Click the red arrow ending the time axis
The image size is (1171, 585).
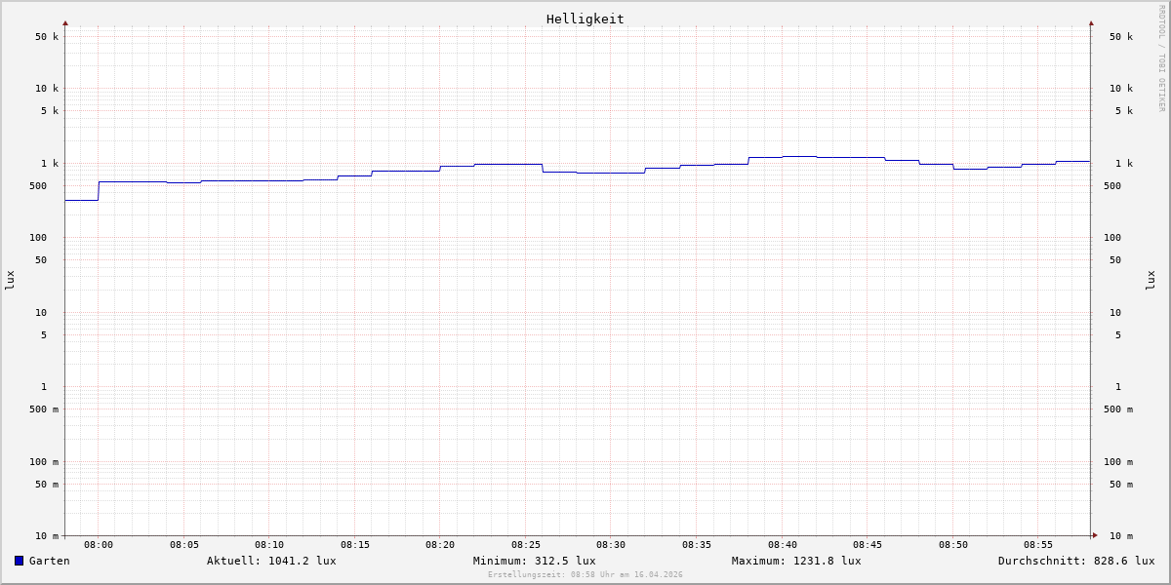[x=1095, y=535]
